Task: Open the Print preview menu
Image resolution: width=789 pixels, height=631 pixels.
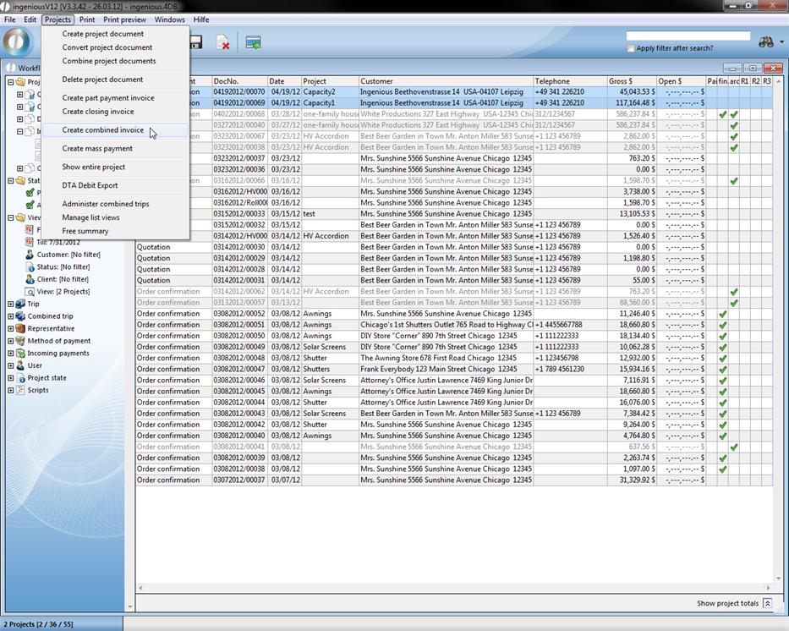Action: click(x=124, y=19)
